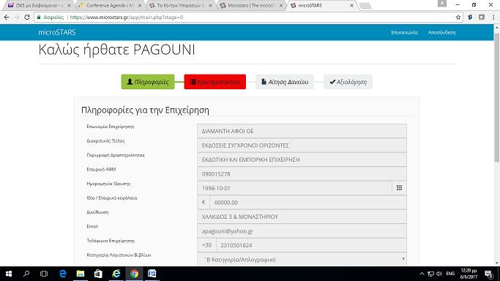Image resolution: width=500 pixels, height=281 pixels.
Task: Open the Action Center notifications icon
Action: [x=489, y=274]
